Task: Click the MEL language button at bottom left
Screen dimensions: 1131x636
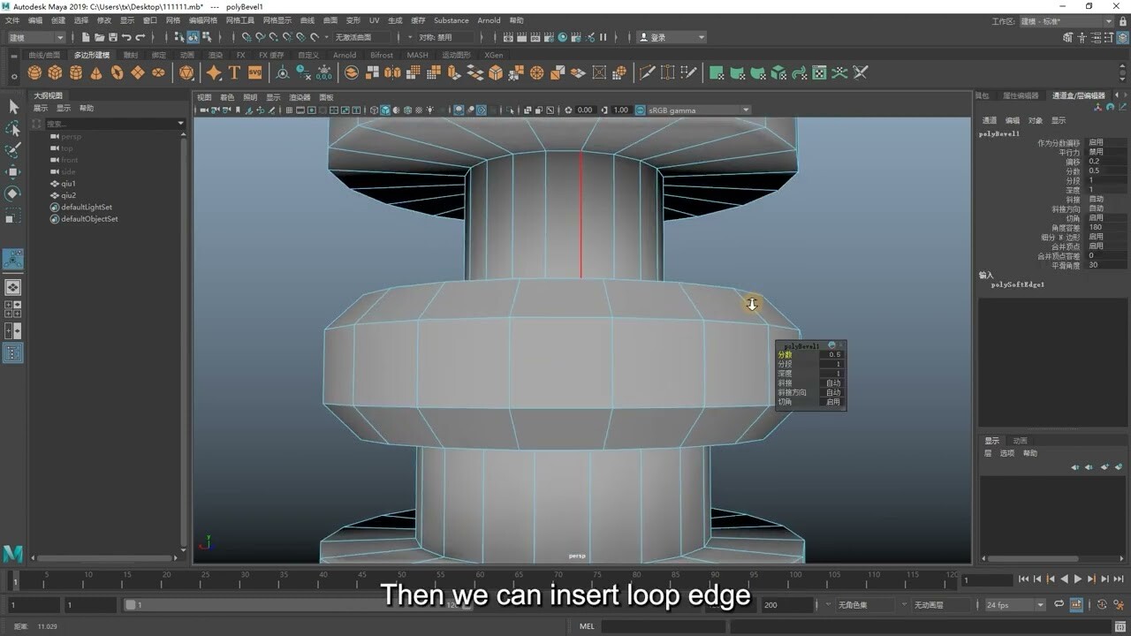Action: click(585, 626)
